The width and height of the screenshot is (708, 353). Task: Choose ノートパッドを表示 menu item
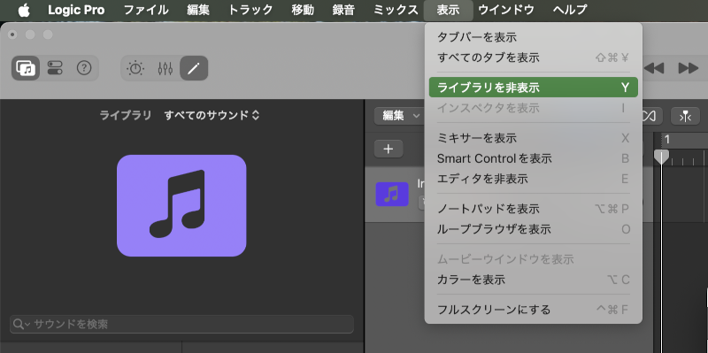pyautogui.click(x=534, y=209)
